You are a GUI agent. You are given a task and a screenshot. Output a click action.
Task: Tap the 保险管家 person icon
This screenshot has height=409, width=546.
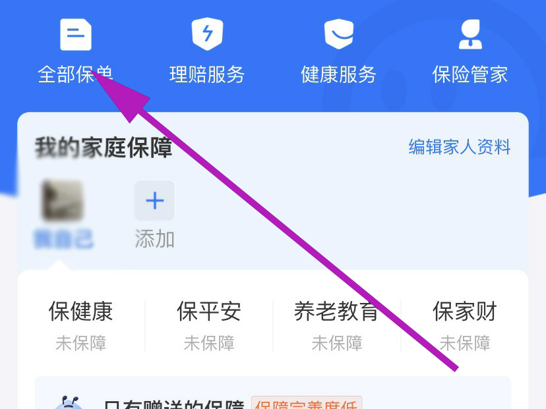470,34
